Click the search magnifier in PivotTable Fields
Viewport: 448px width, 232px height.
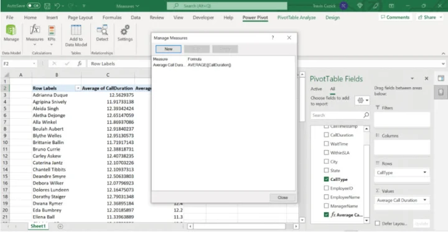point(366,116)
